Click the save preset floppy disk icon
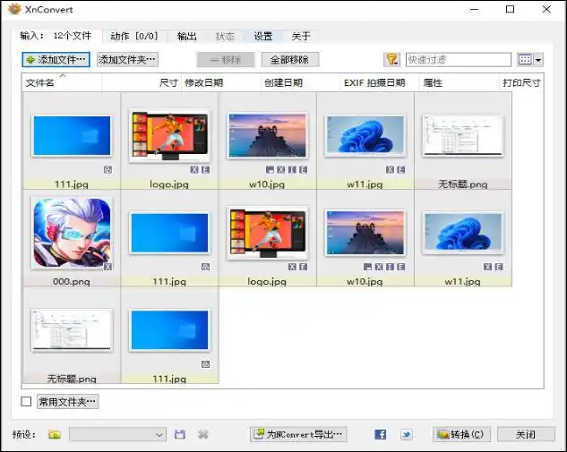 coord(180,435)
